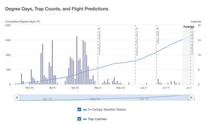206x124 pixels.
Task: Click the dotted forecast portion of degree-day line
Action: (186, 38)
